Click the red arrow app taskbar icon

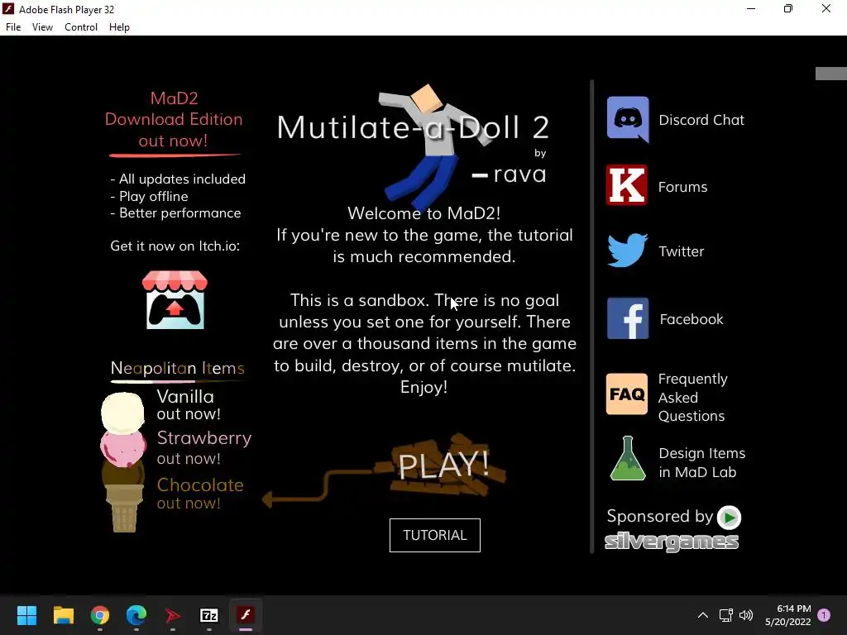(x=172, y=615)
